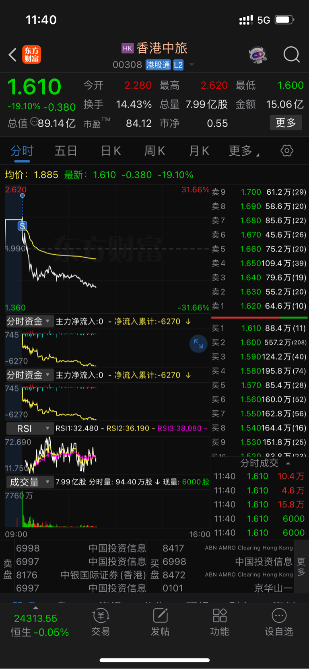
Task: Tap the 15.8万 trade tick row
Action: 259,504
